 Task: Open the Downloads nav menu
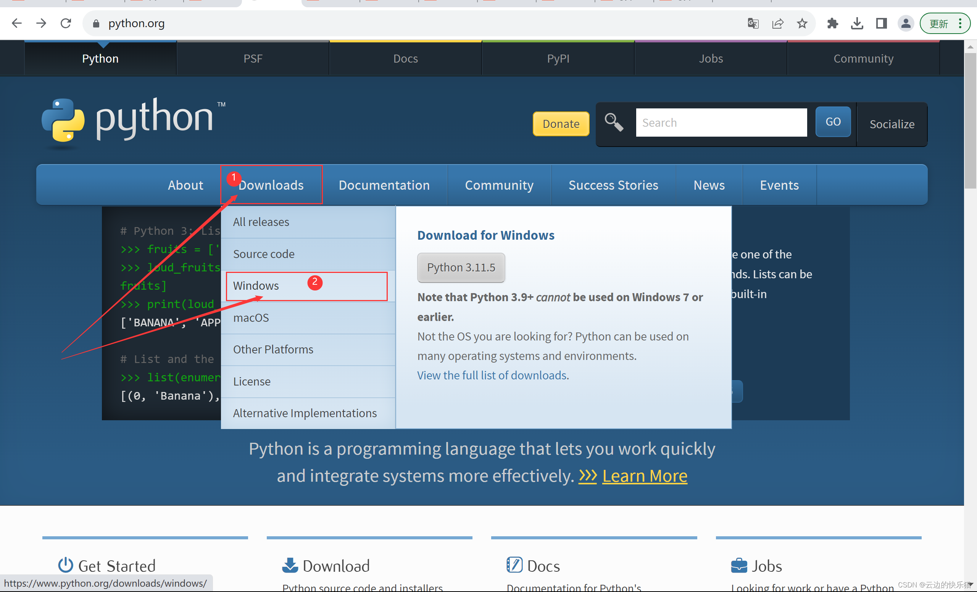(271, 185)
